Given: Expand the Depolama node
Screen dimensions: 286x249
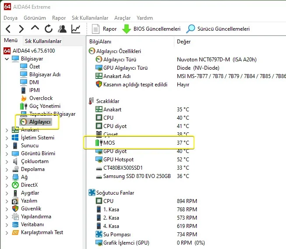Looking at the screenshot, I should tap(7, 170).
